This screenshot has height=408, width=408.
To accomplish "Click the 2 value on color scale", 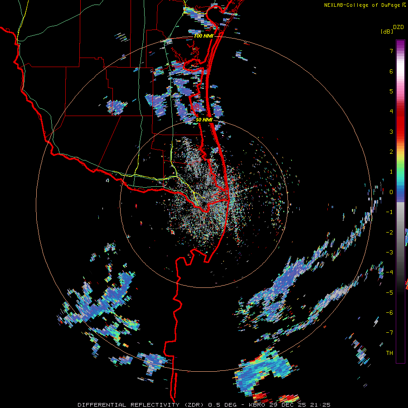I will tap(391, 152).
